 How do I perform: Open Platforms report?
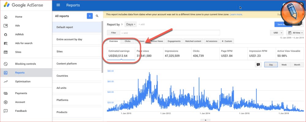point(77,100)
